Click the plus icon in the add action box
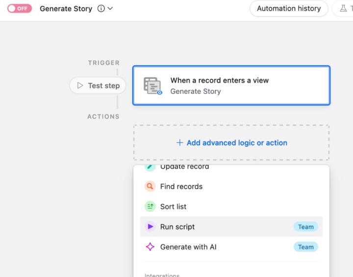 [x=179, y=143]
